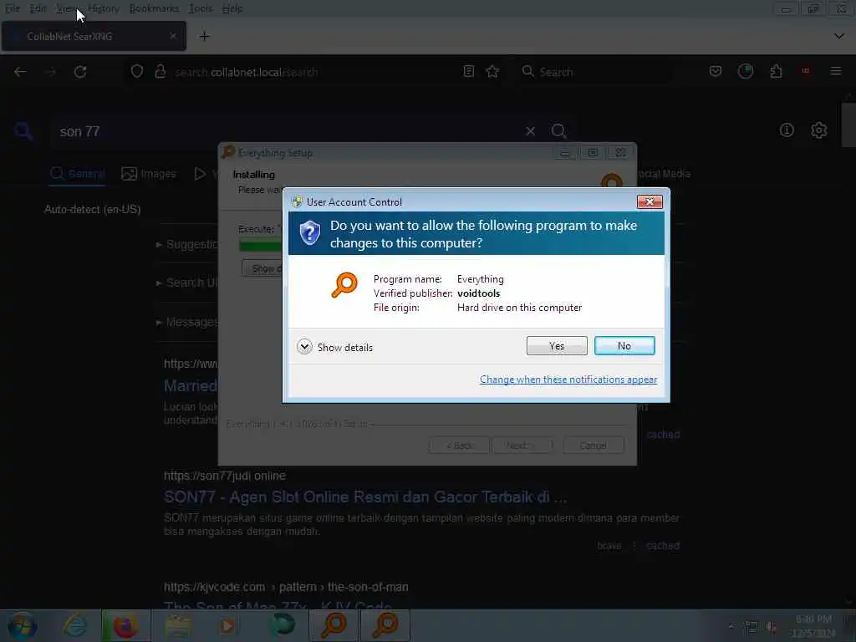This screenshot has height=642, width=856.
Task: Open the SON77 Agen Slot Online result link
Action: click(365, 497)
